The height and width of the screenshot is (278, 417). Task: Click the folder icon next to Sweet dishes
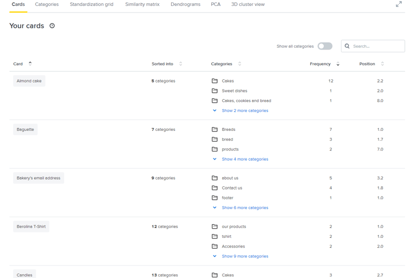pos(214,91)
